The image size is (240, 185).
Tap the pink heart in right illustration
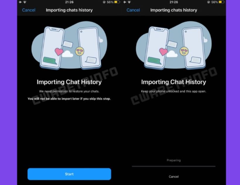click(164, 52)
